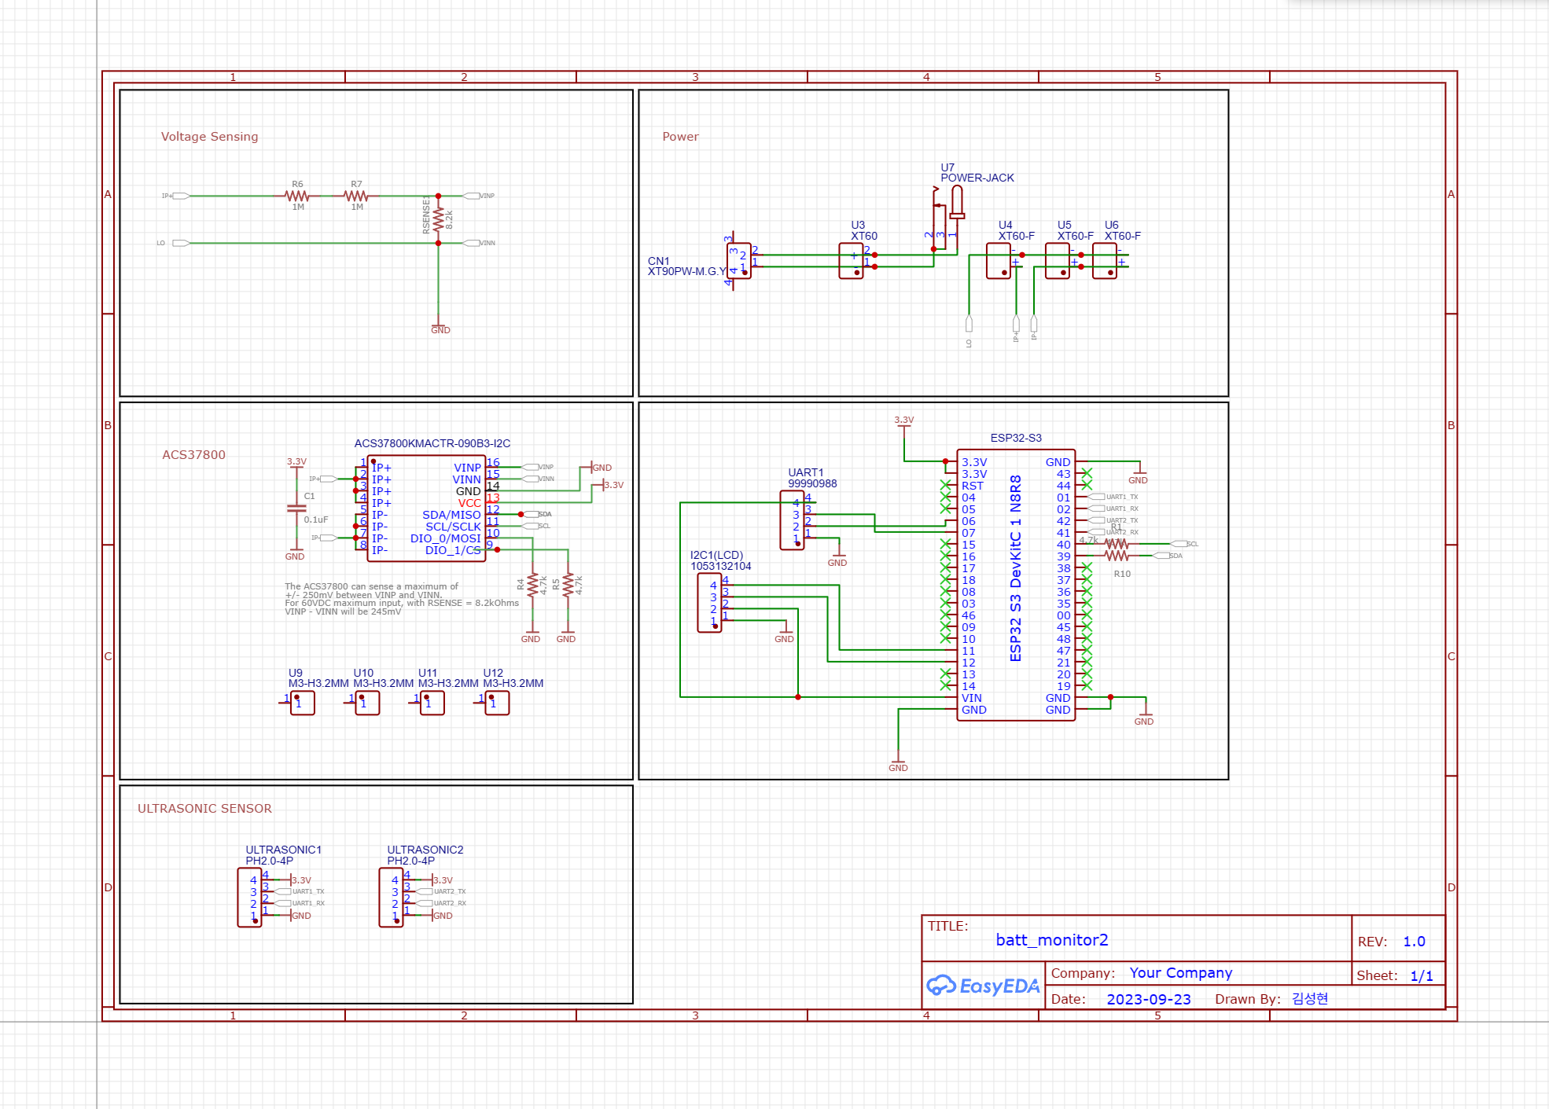The image size is (1549, 1109).
Task: Select the U11 M3-H3.2MM mounting hole
Action: [x=432, y=703]
